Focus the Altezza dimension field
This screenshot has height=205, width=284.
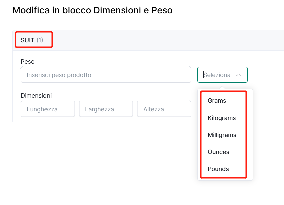pyautogui.click(x=164, y=109)
